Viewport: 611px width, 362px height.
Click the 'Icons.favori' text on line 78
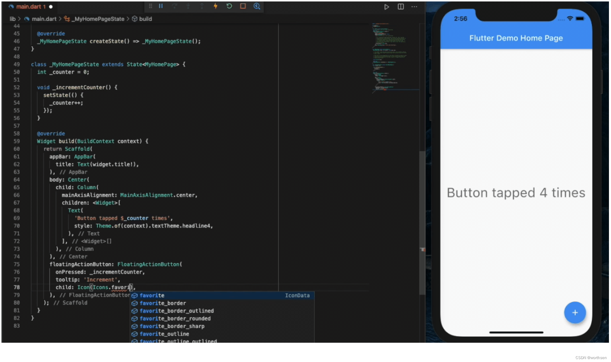pyautogui.click(x=112, y=287)
